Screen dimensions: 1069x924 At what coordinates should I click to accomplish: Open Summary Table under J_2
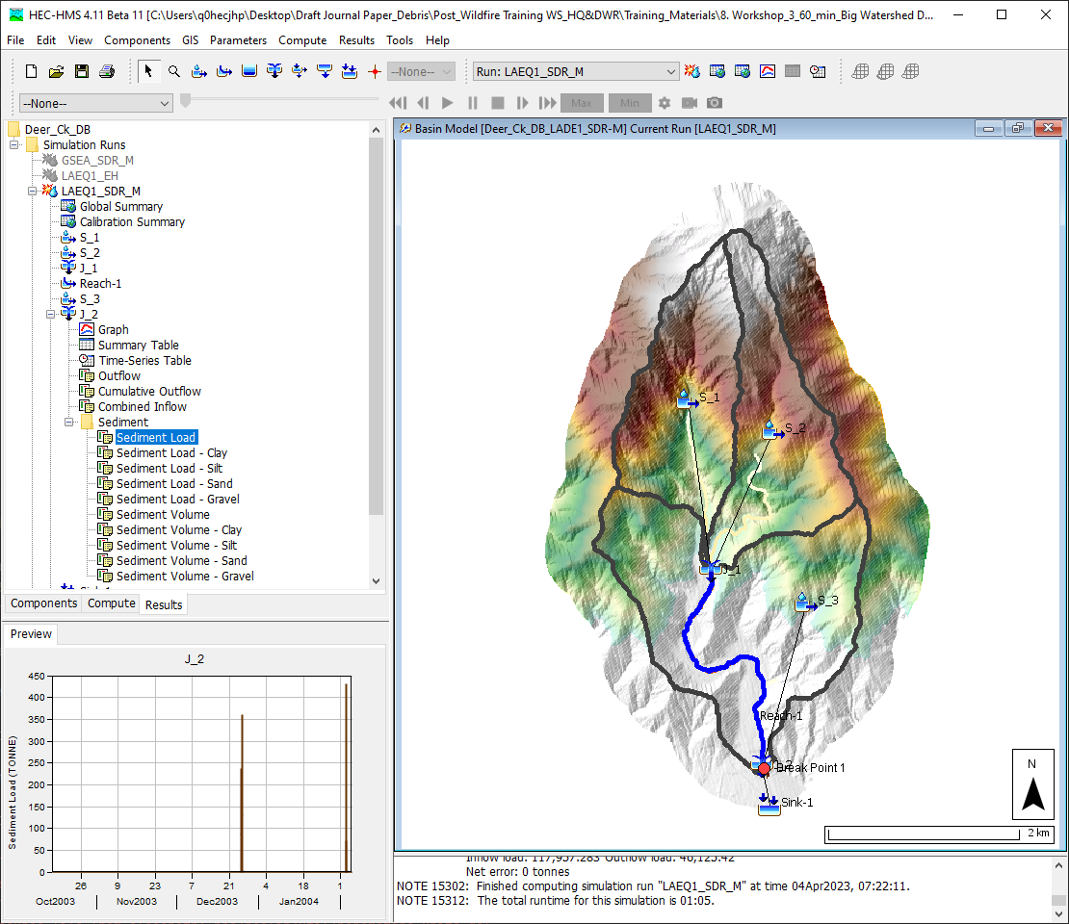pyautogui.click(x=138, y=345)
